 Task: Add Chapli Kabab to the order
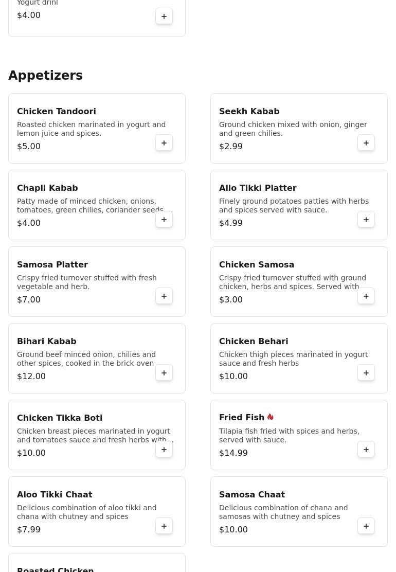164,220
